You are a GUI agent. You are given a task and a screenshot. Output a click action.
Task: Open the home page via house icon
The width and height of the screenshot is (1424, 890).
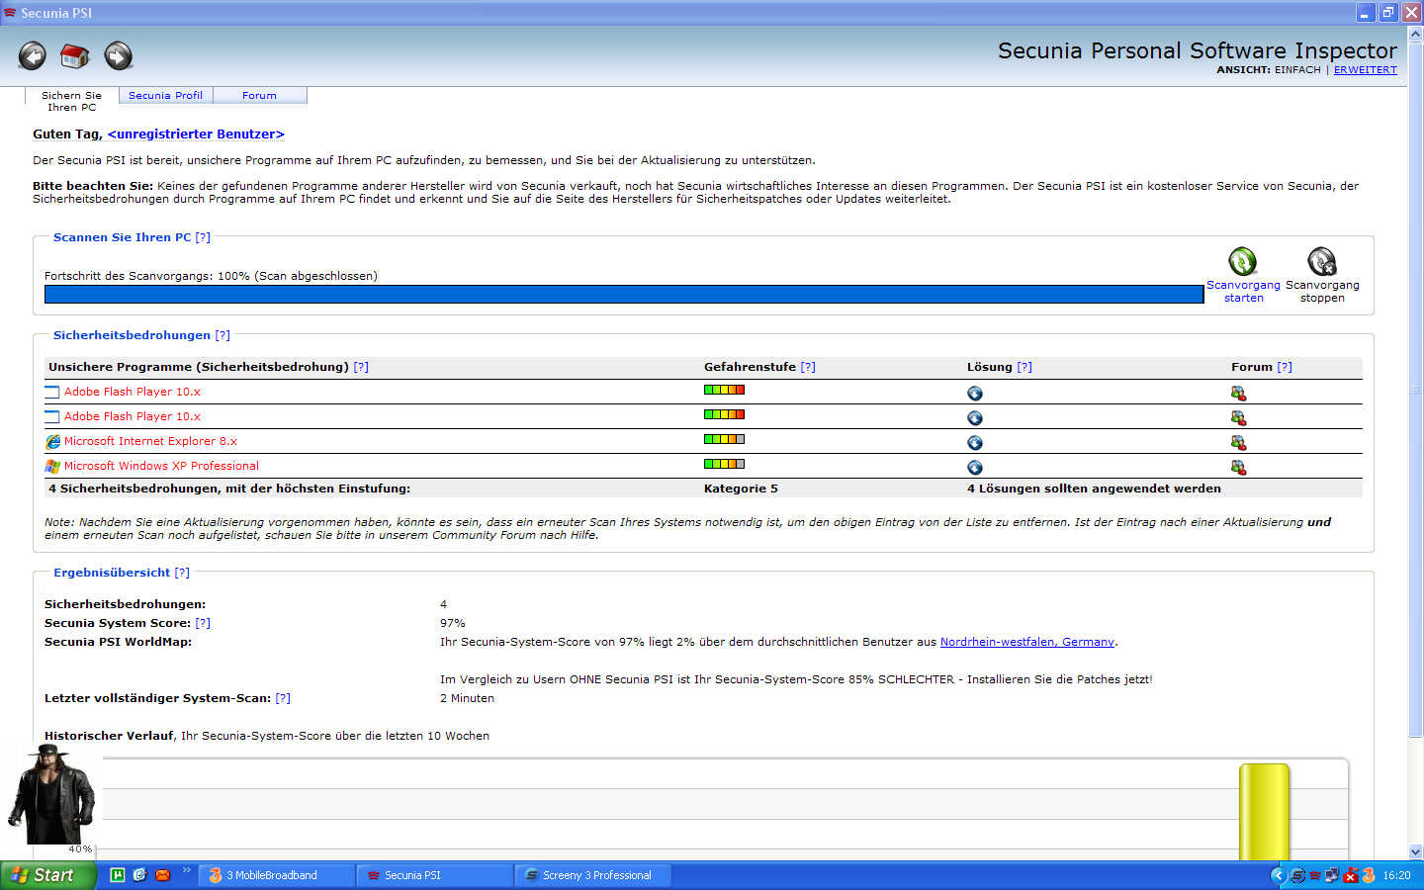[x=75, y=55]
